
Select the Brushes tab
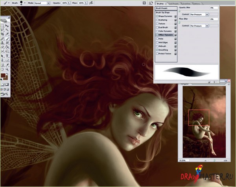(x=160, y=4)
